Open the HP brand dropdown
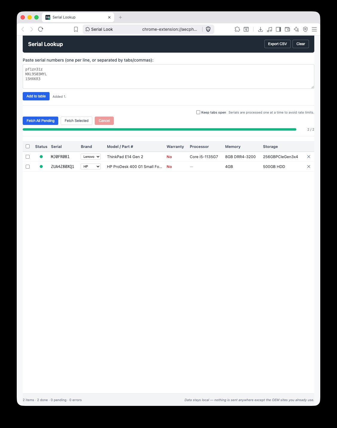The image size is (337, 428). [91, 166]
